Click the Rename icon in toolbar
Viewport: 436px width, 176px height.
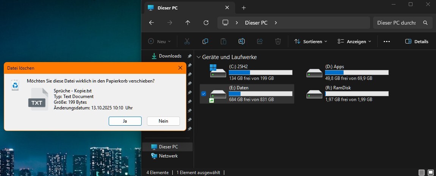(x=242, y=41)
